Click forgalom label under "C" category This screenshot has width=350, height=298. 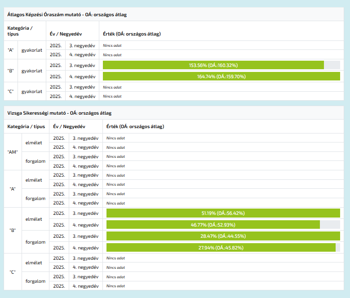[x=35, y=281]
